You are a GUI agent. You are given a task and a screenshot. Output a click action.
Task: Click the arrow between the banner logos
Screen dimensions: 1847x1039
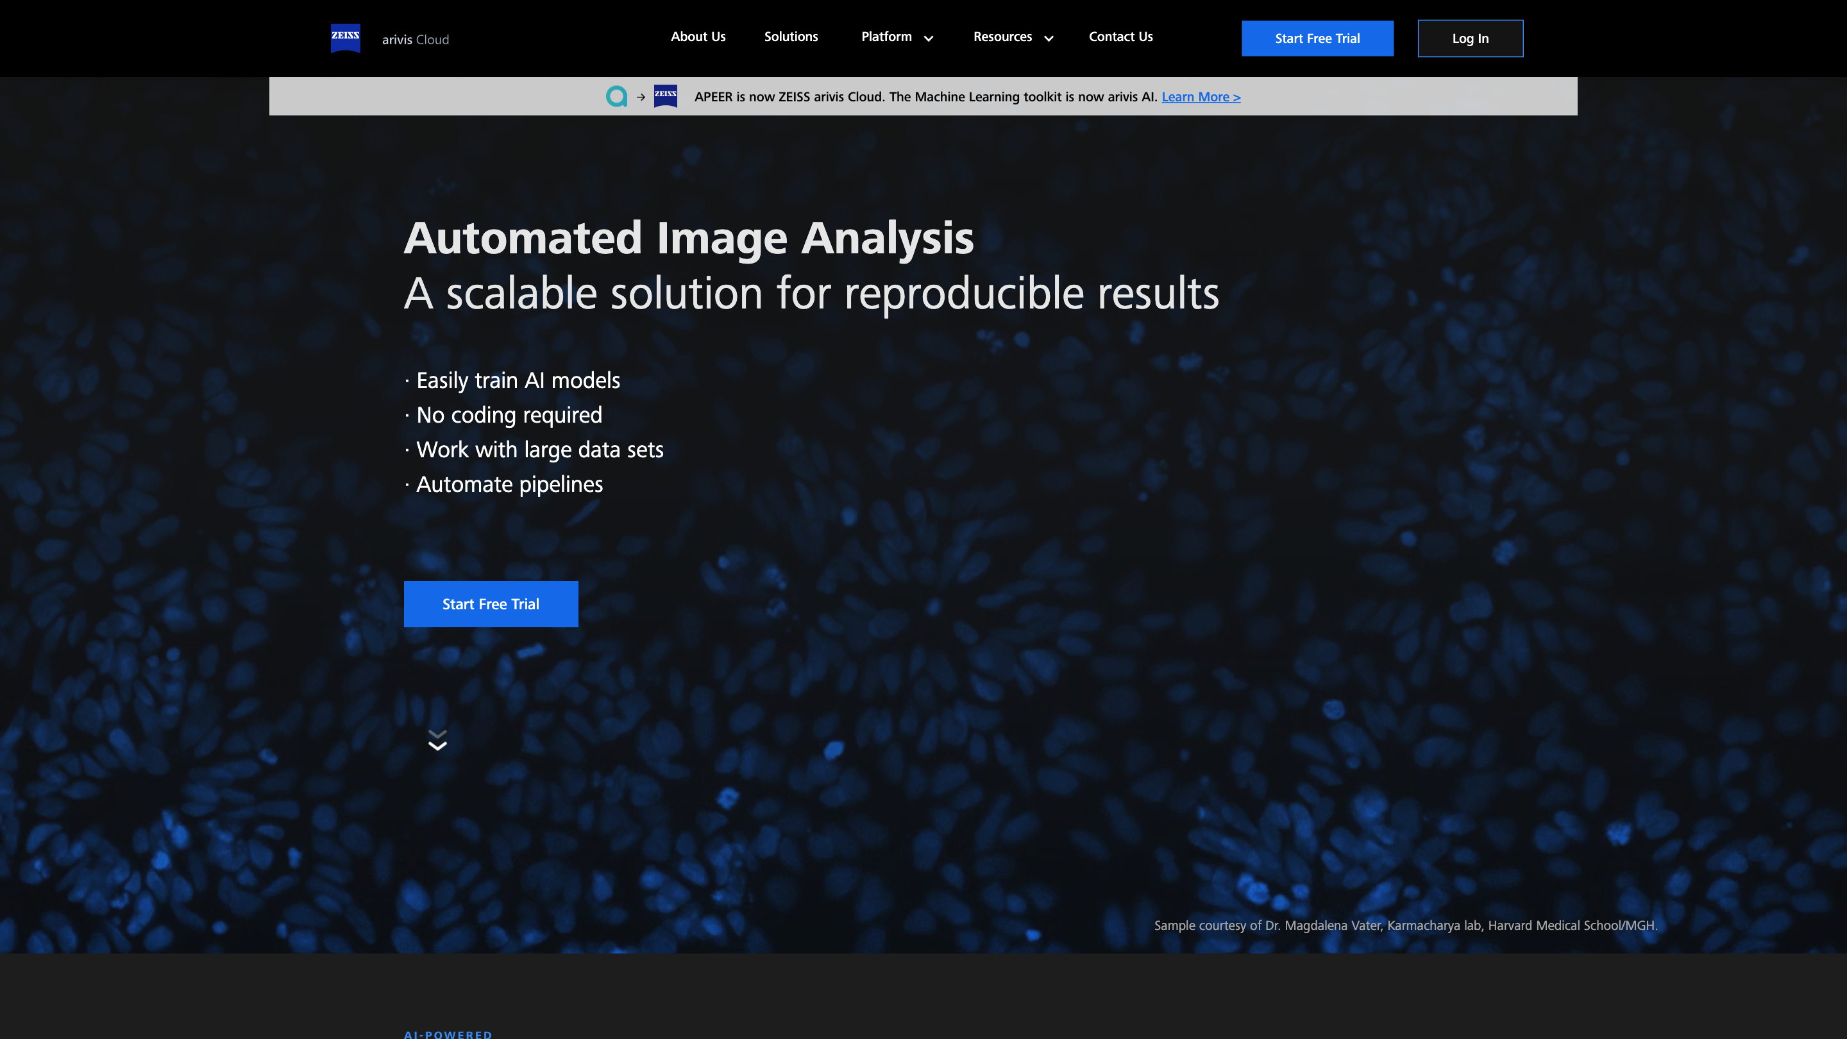[640, 97]
